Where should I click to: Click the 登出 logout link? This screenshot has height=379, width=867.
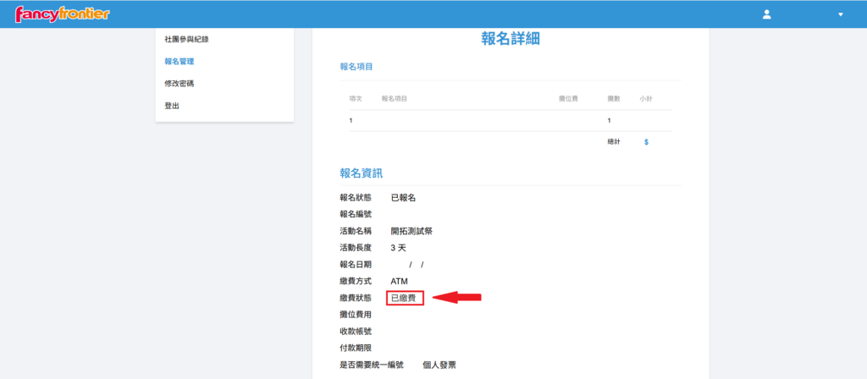[172, 106]
